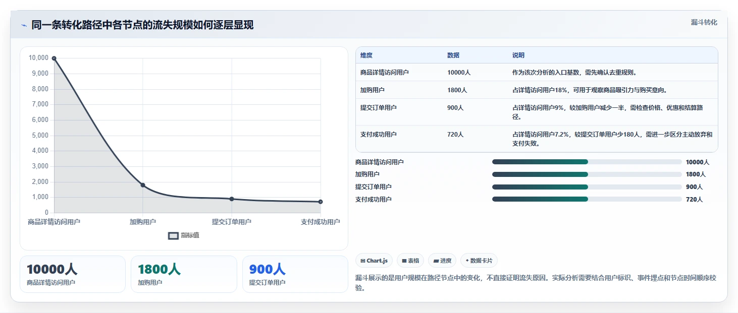
Task: Select the 900人 data card
Action: pos(295,274)
